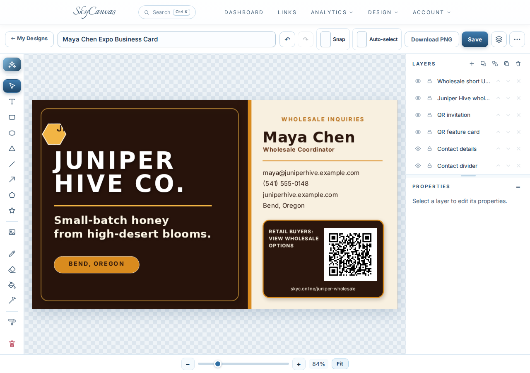Open the Links page

287,12
